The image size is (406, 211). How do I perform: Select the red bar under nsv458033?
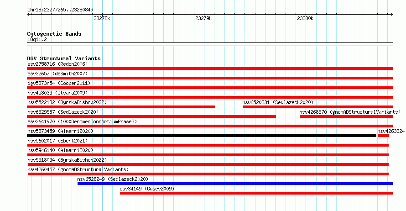pos(210,97)
